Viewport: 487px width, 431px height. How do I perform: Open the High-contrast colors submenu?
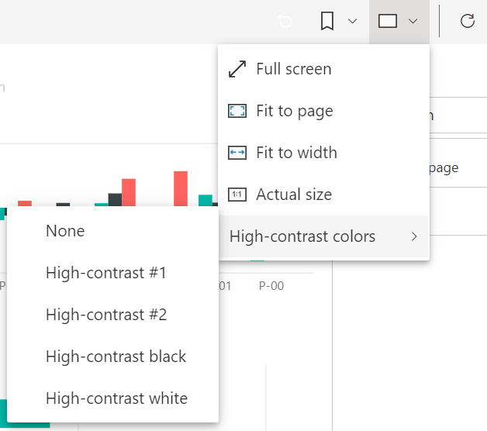pos(324,236)
